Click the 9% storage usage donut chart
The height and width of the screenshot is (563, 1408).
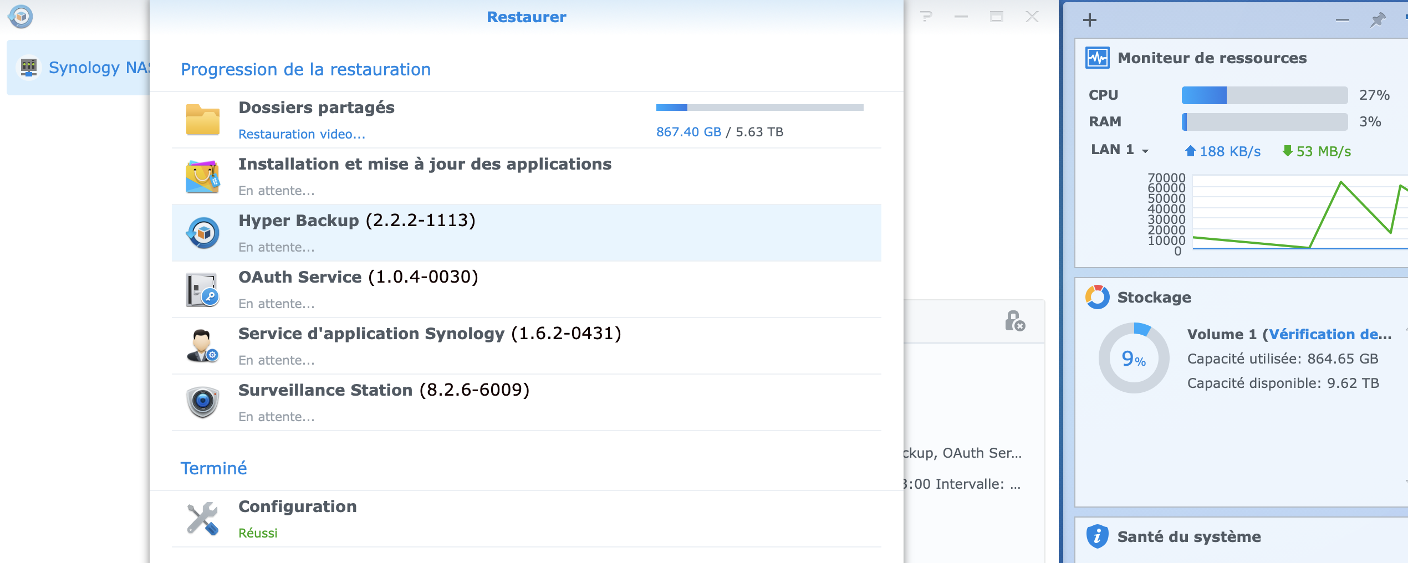point(1134,358)
